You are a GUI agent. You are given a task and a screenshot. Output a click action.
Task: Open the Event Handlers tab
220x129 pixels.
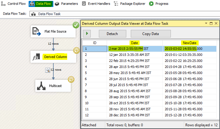point(96,4)
